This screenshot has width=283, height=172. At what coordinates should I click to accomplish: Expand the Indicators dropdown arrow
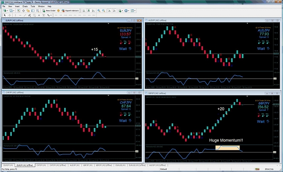tap(122, 11)
